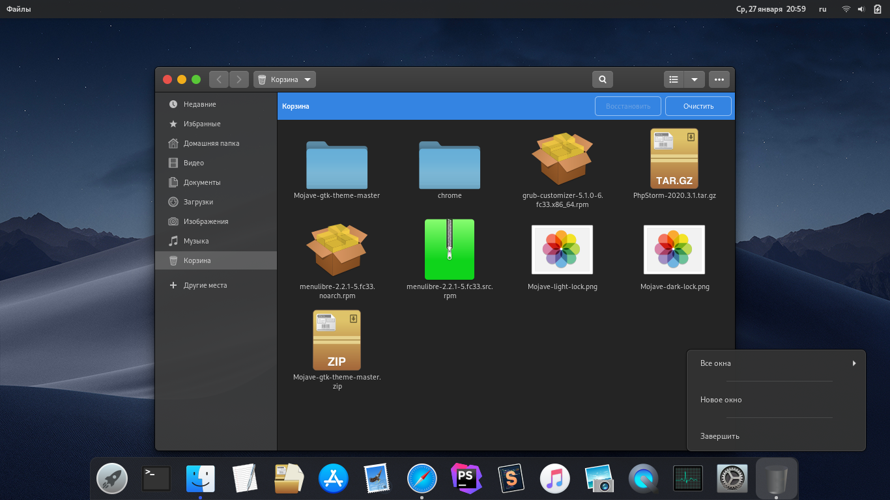Click the Trash can icon in dock

point(777,480)
